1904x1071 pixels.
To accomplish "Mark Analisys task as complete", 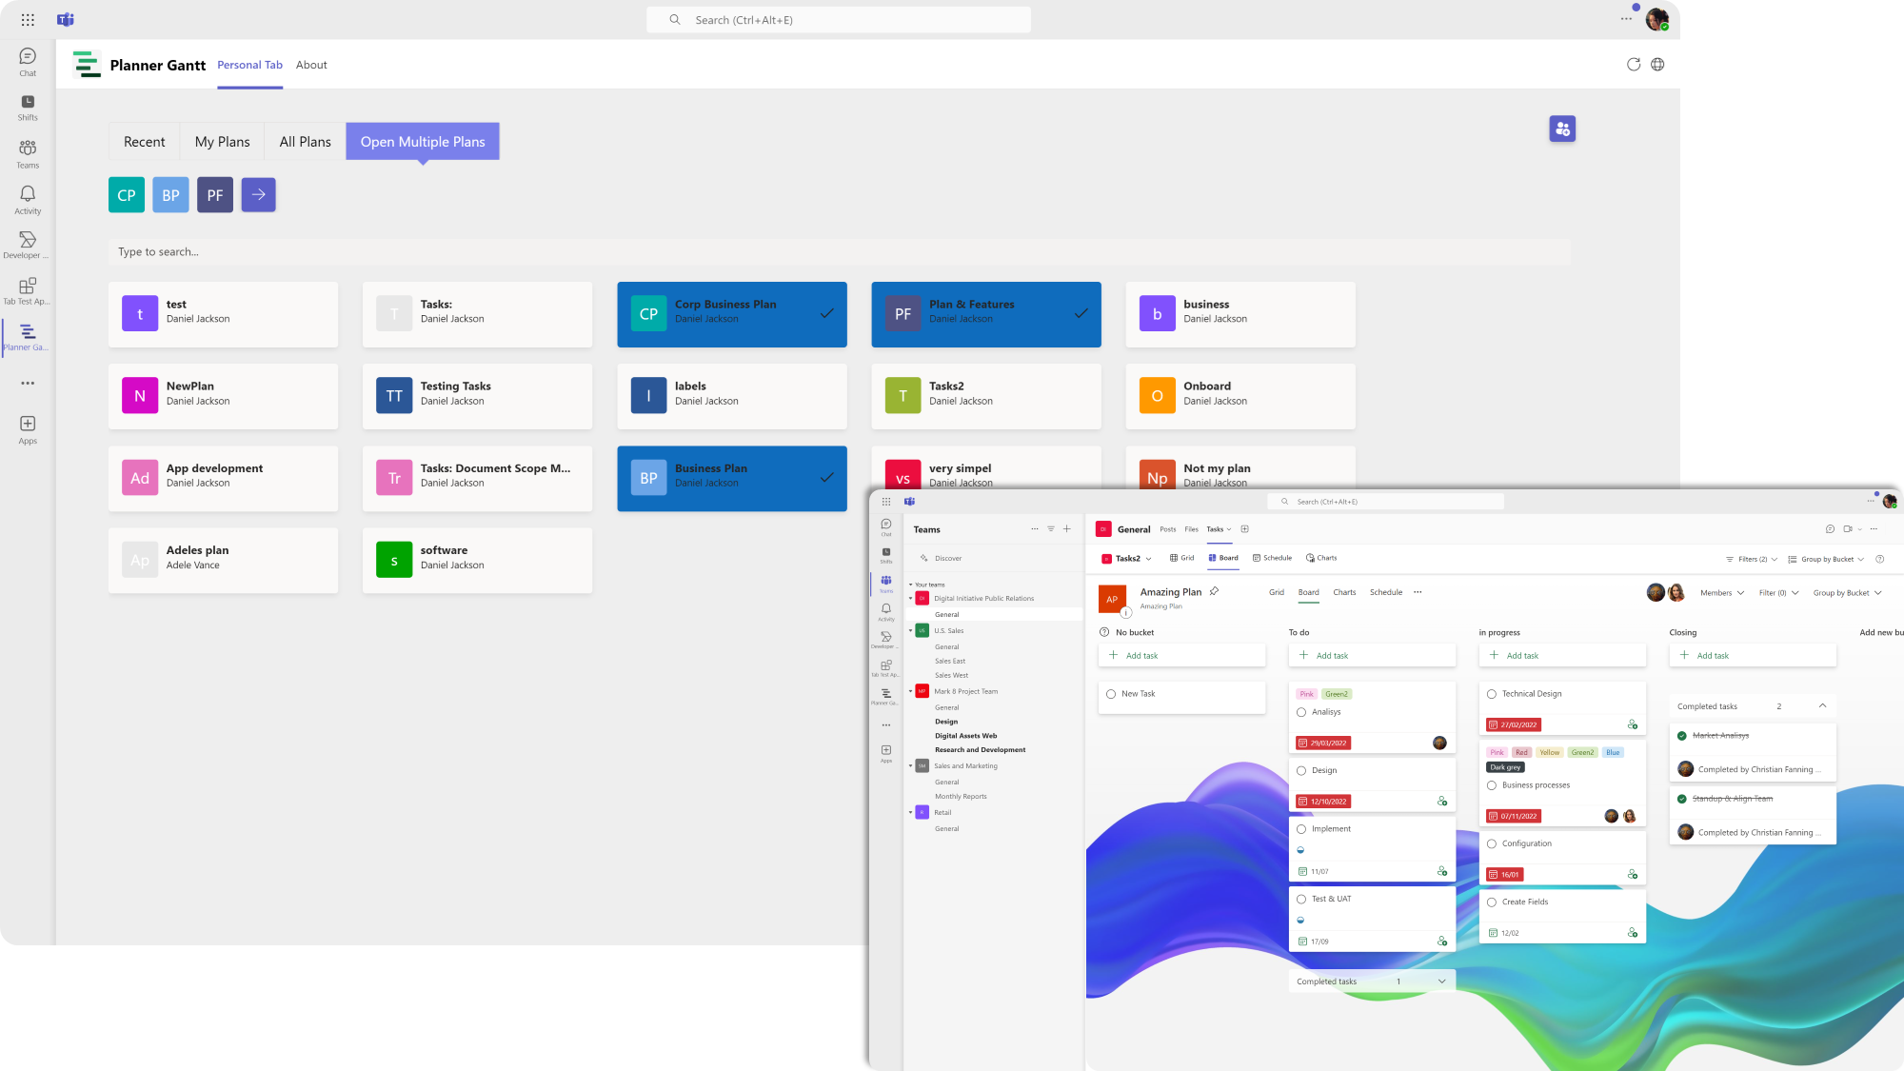I will [x=1301, y=712].
